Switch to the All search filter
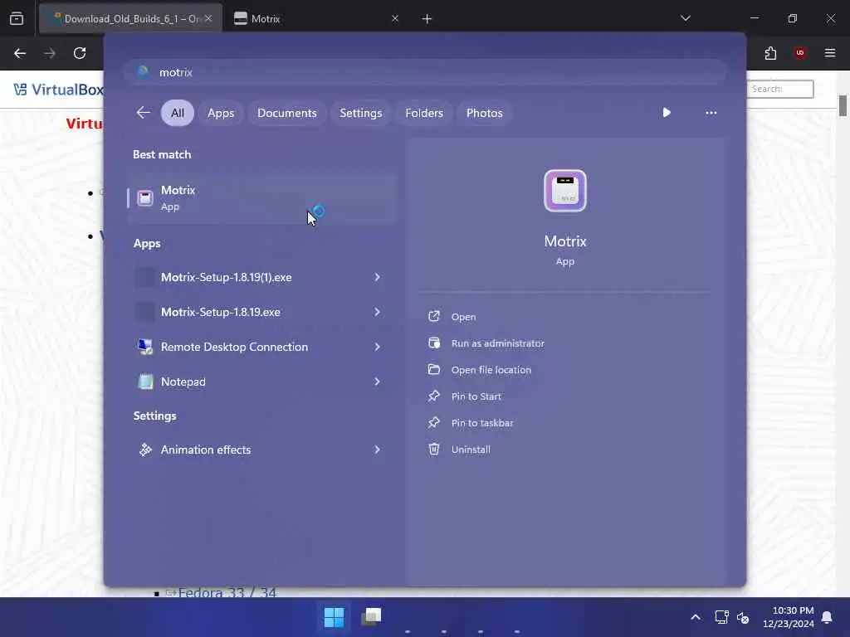 [178, 113]
